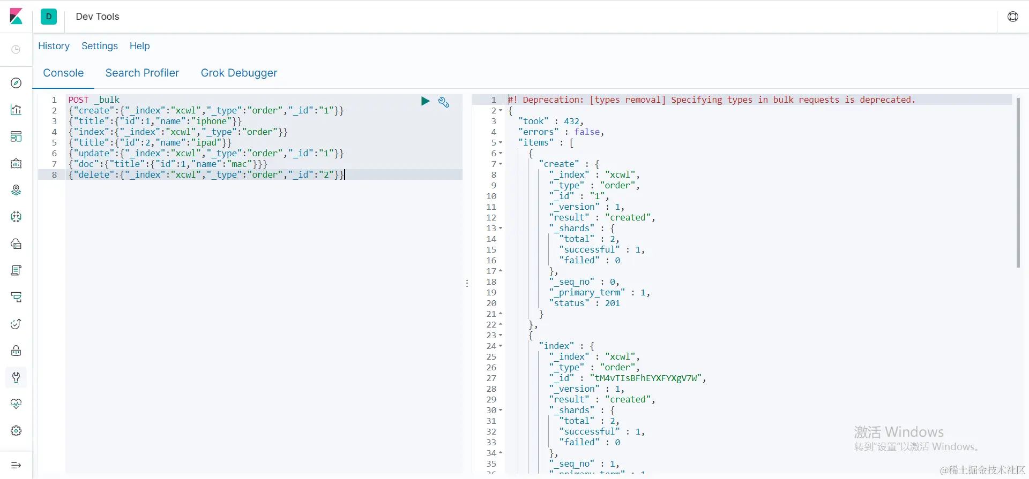Image resolution: width=1029 pixels, height=479 pixels.
Task: Click "status" : 201 in response
Action: point(585,303)
